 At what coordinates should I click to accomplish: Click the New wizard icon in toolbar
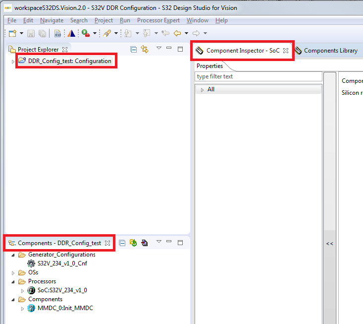[x=13, y=33]
